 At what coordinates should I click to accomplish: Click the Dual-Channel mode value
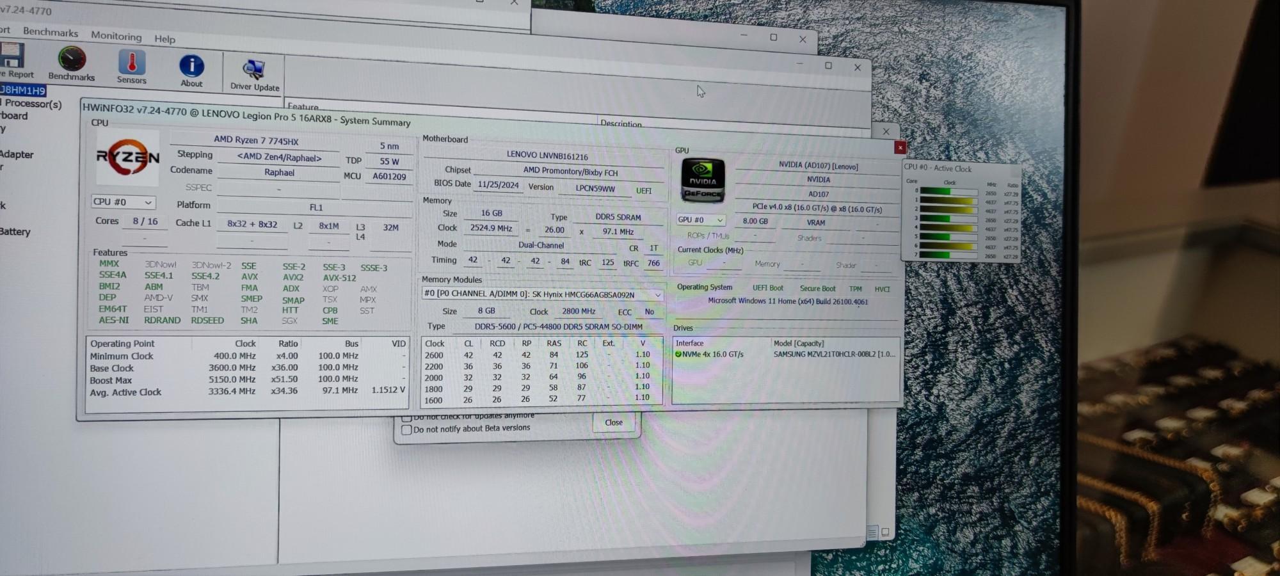pyautogui.click(x=541, y=245)
